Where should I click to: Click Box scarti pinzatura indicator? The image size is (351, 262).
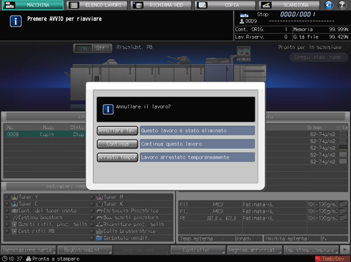124,217
